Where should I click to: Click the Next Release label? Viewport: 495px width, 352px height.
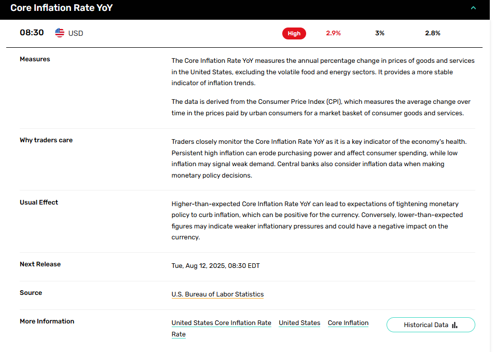pos(40,264)
